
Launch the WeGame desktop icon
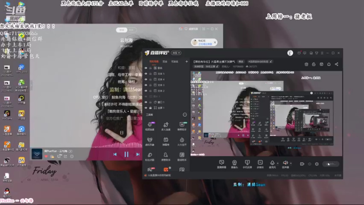coord(7,115)
